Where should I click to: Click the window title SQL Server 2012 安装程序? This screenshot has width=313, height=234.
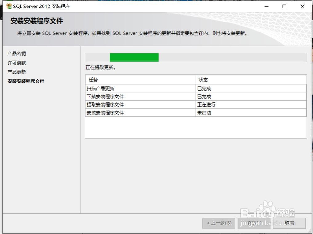click(42, 6)
